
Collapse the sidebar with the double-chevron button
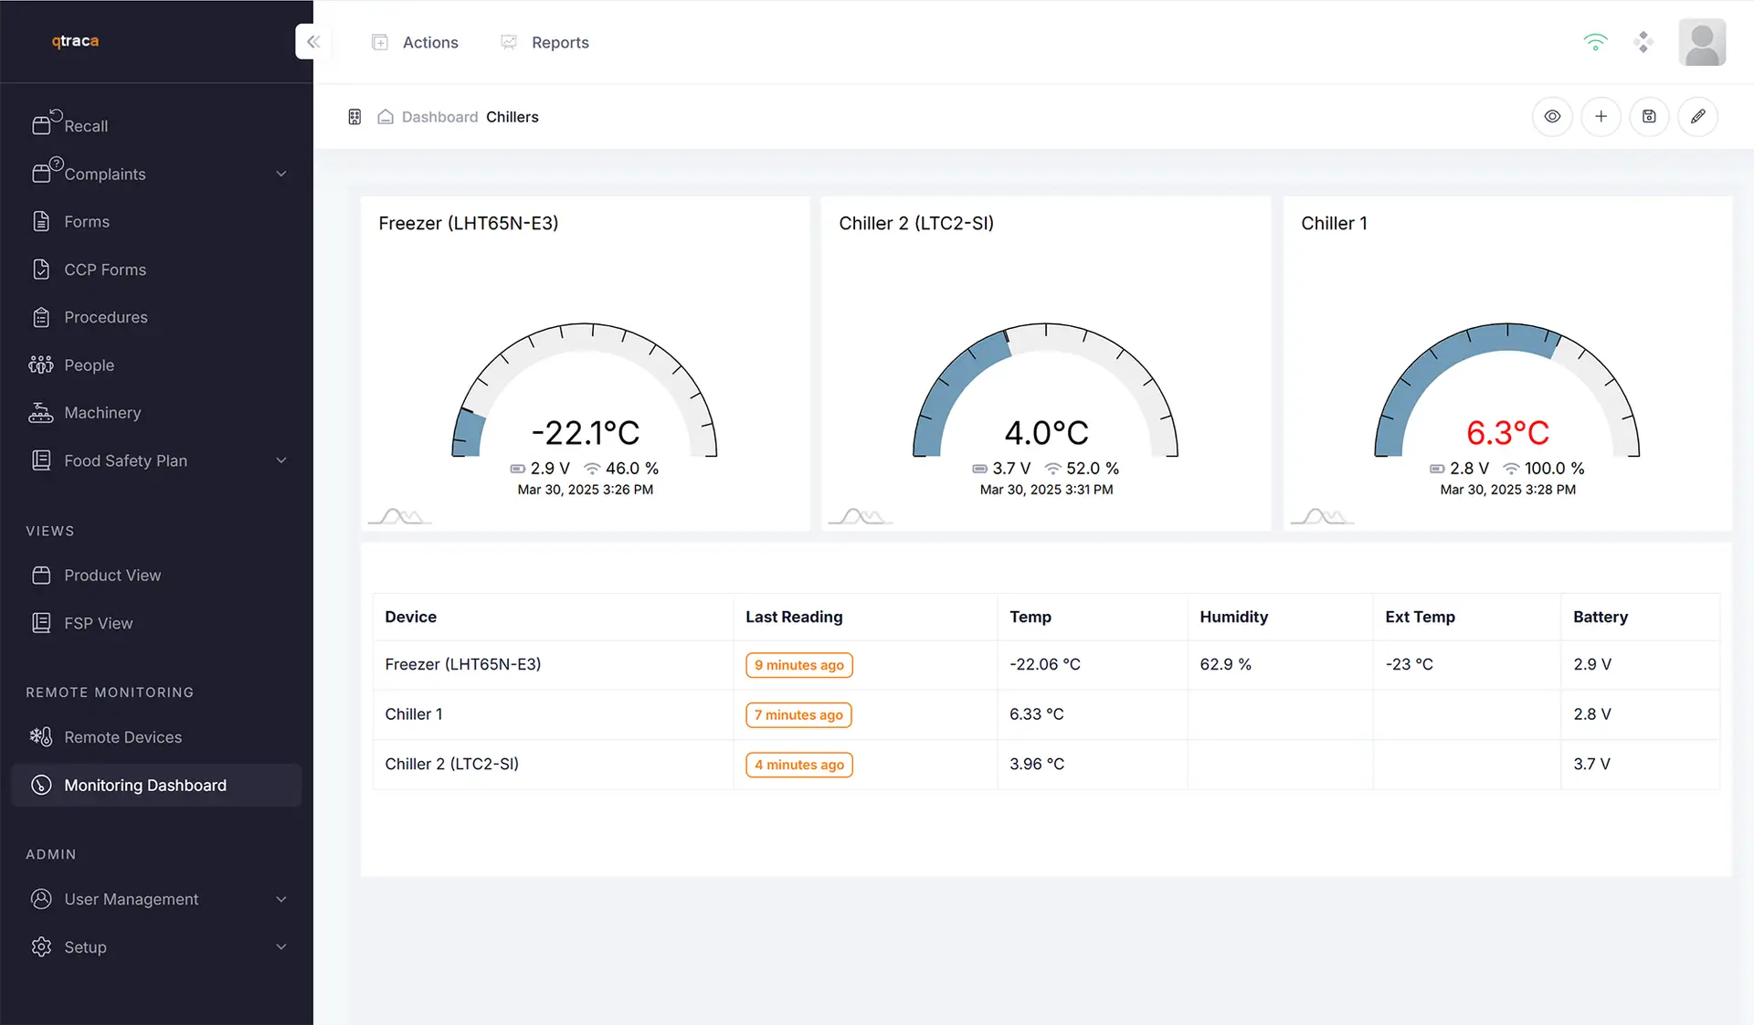point(313,41)
